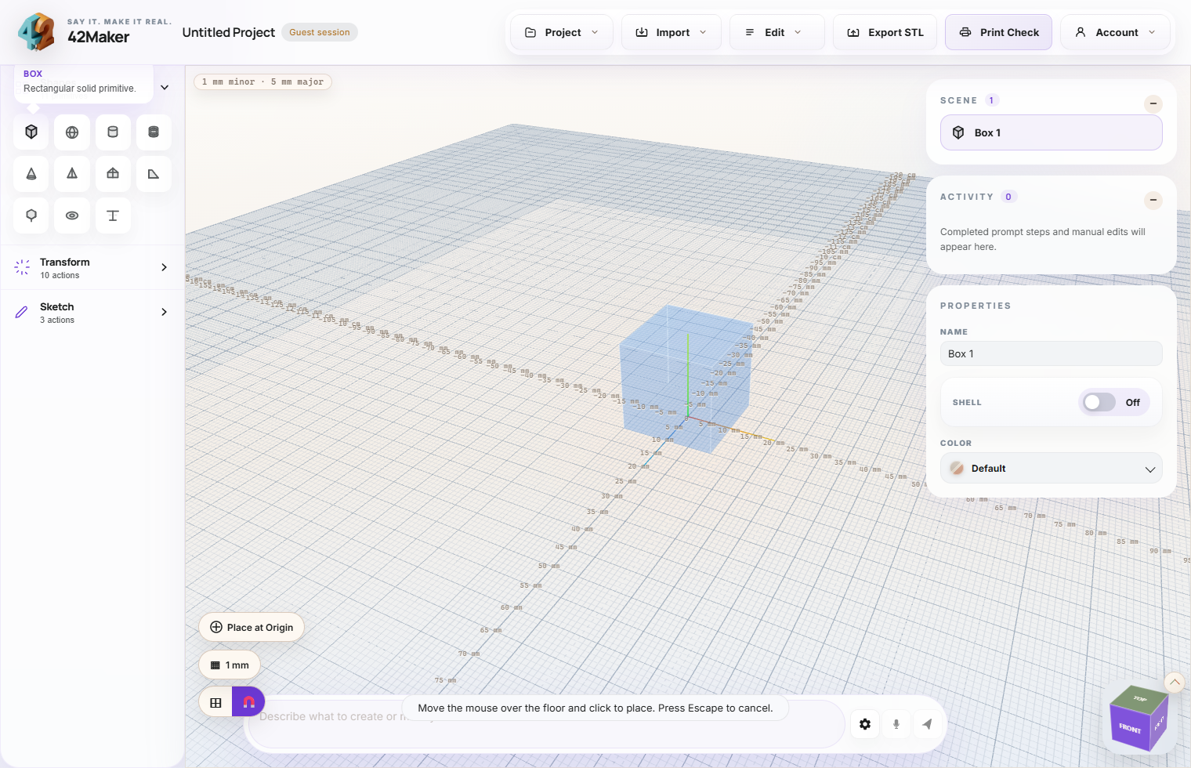This screenshot has height=768, width=1191.
Task: Click the color swatch in Color dropdown
Action: tap(957, 468)
